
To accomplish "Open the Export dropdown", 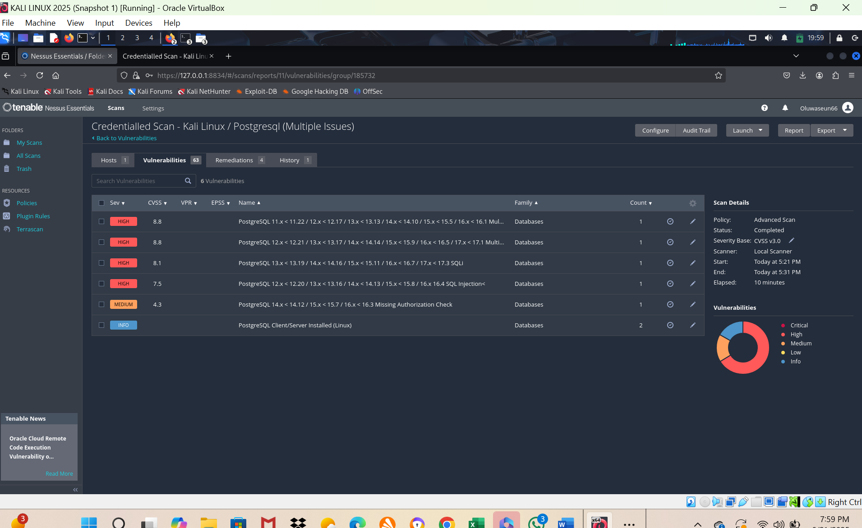I will (x=832, y=130).
